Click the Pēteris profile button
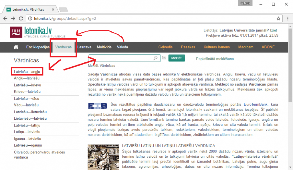The width and height of the screenshot is (293, 170). click(245, 3)
